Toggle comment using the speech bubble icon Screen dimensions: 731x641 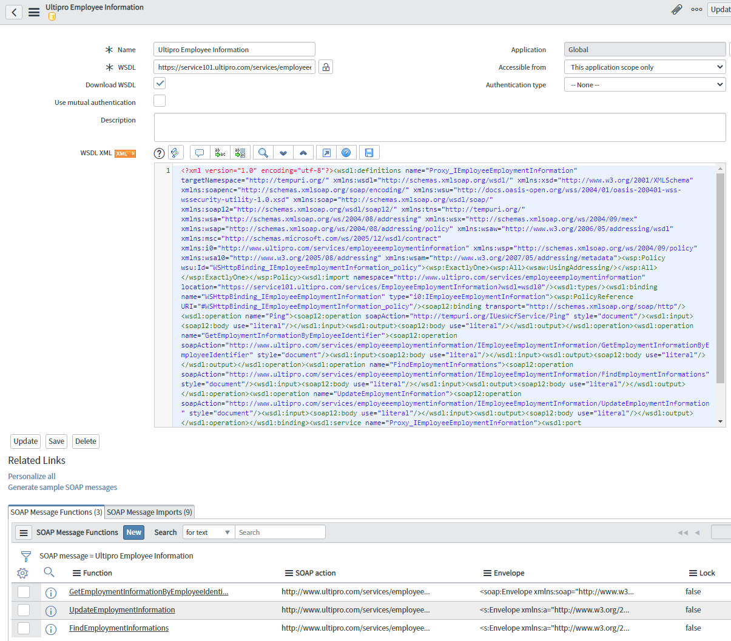(x=199, y=153)
